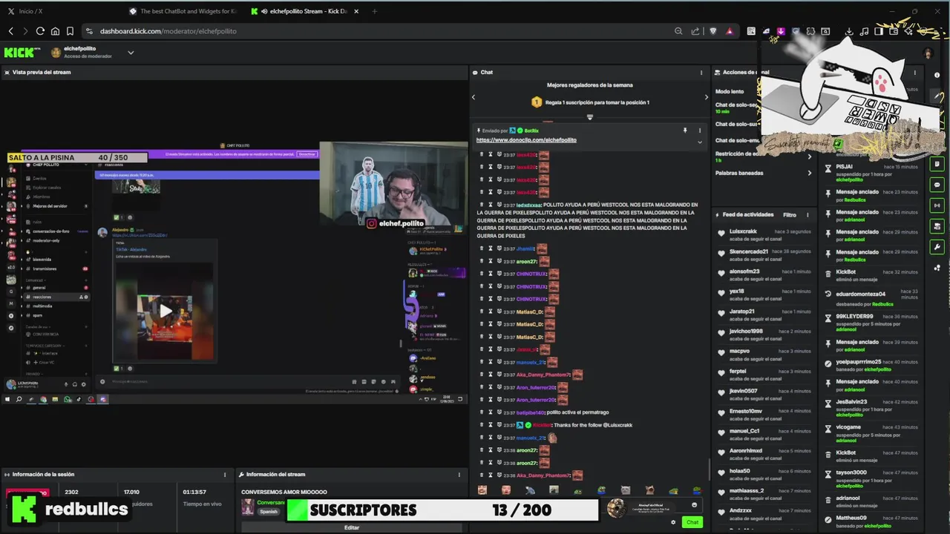Open a new browser tab
The width and height of the screenshot is (950, 534).
point(374,11)
